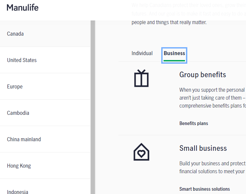The image size is (246, 194).
Task: Open the Smart business solutions link
Action: tap(204, 189)
